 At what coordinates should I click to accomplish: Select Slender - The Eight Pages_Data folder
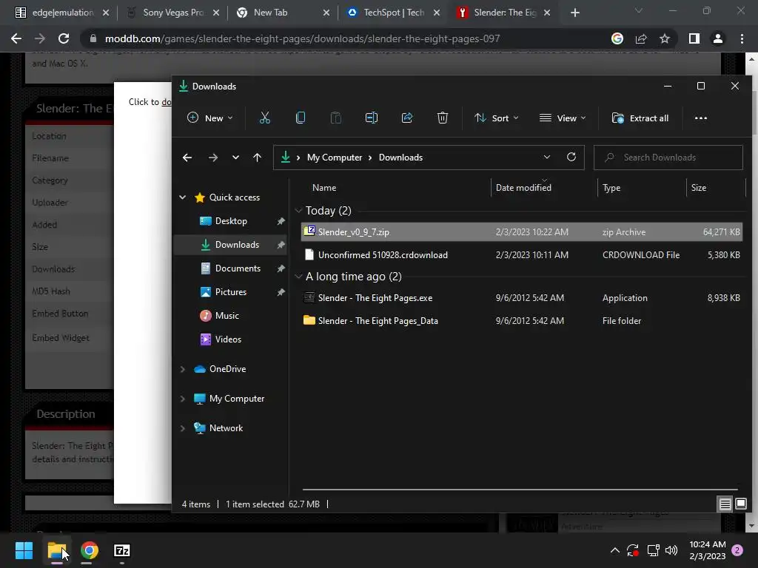pyautogui.click(x=522, y=320)
